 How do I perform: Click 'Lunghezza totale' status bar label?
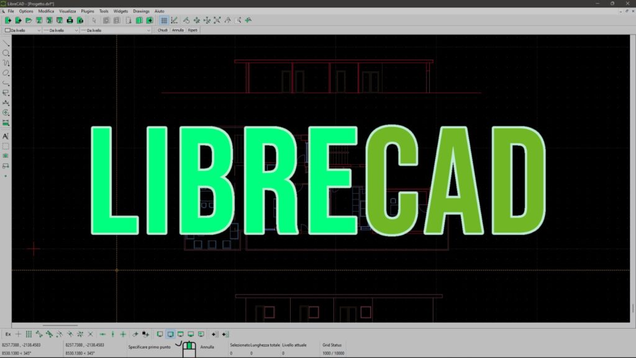tap(265, 345)
